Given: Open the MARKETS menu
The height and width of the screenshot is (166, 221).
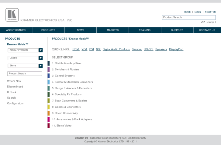Looking at the screenshot, I should pos(112,30).
